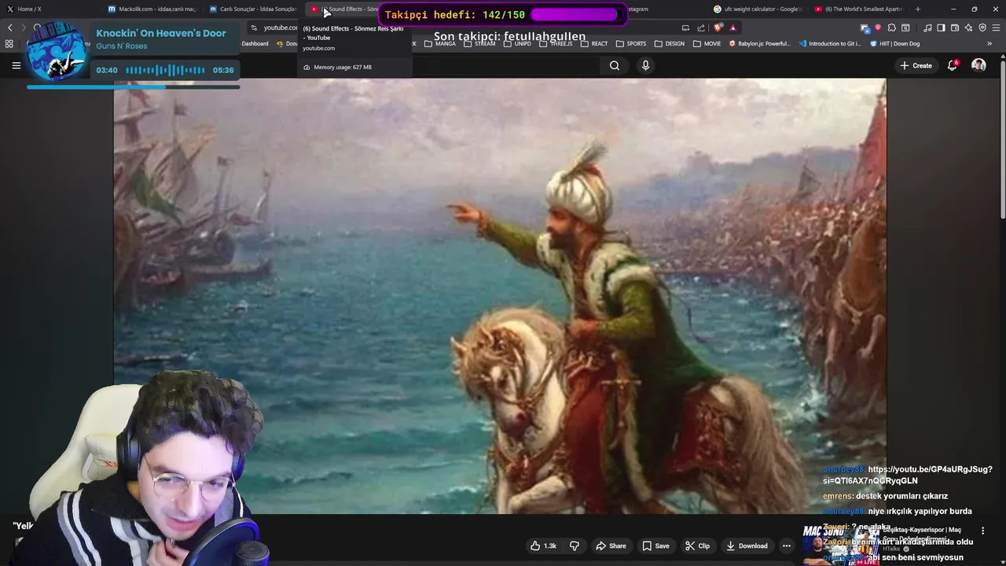Start voice search with microphone
This screenshot has height=566, width=1006.
(645, 65)
